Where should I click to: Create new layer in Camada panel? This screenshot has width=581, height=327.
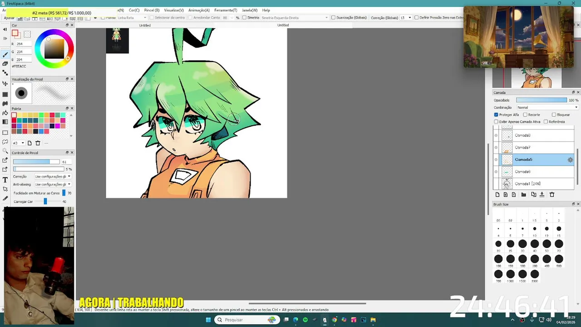(497, 194)
